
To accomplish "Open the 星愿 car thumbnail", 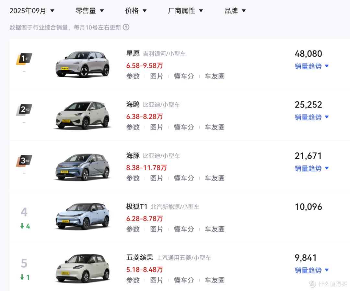I will tap(83, 64).
